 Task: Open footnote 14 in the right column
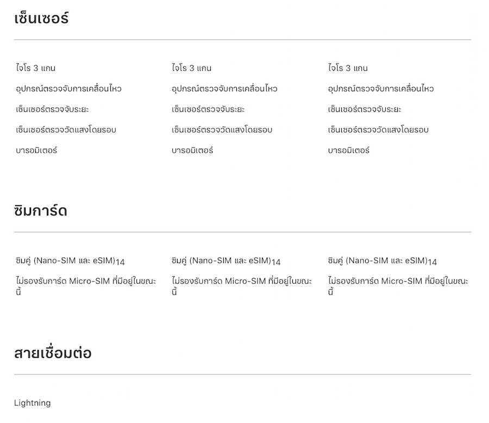pos(432,262)
